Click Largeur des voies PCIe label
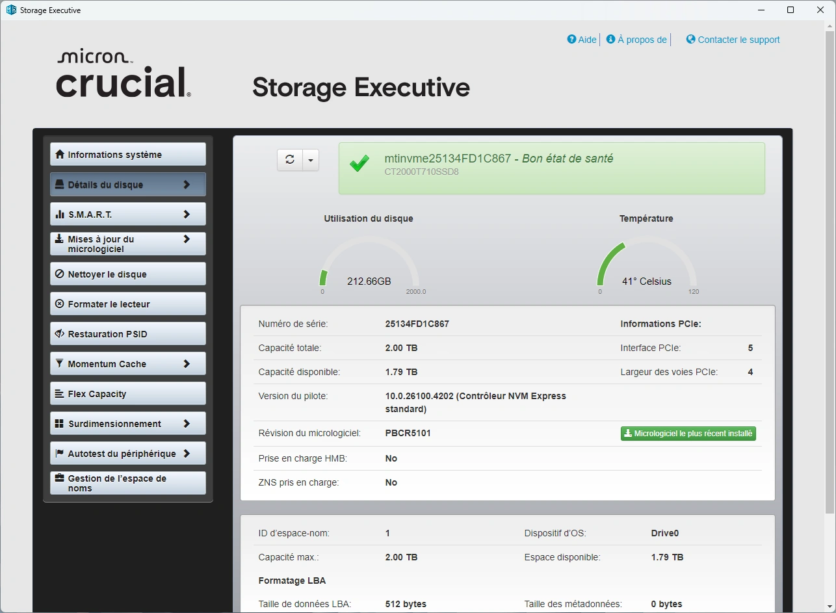The height and width of the screenshot is (613, 836). 669,372
